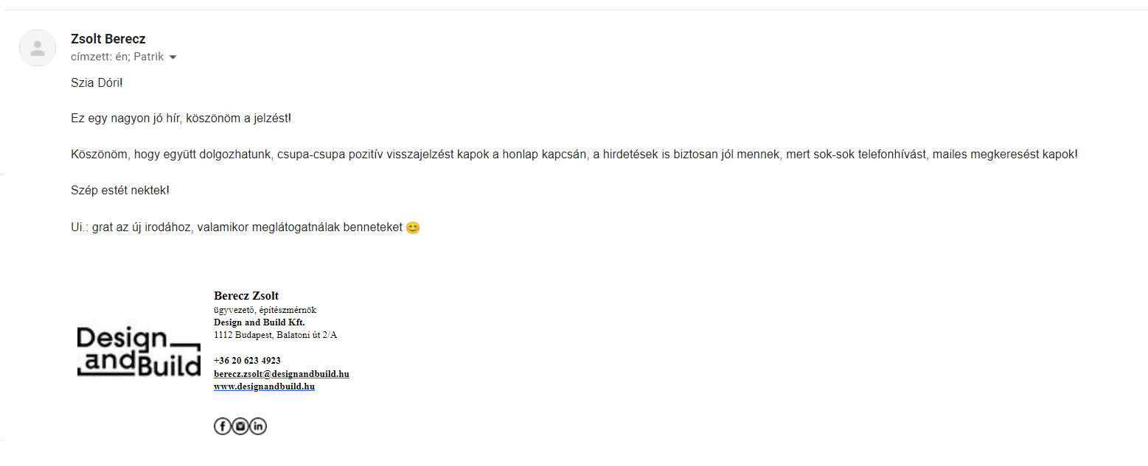Expand recipient details arrow next to Patrik

pos(173,57)
